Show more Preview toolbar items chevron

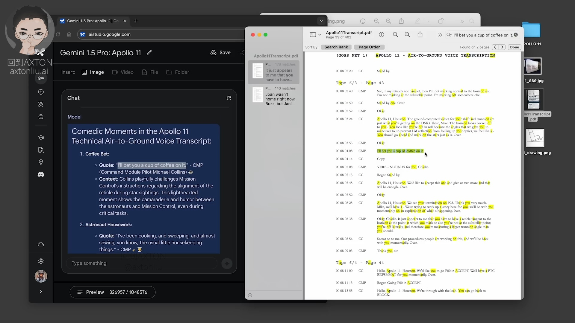click(440, 35)
